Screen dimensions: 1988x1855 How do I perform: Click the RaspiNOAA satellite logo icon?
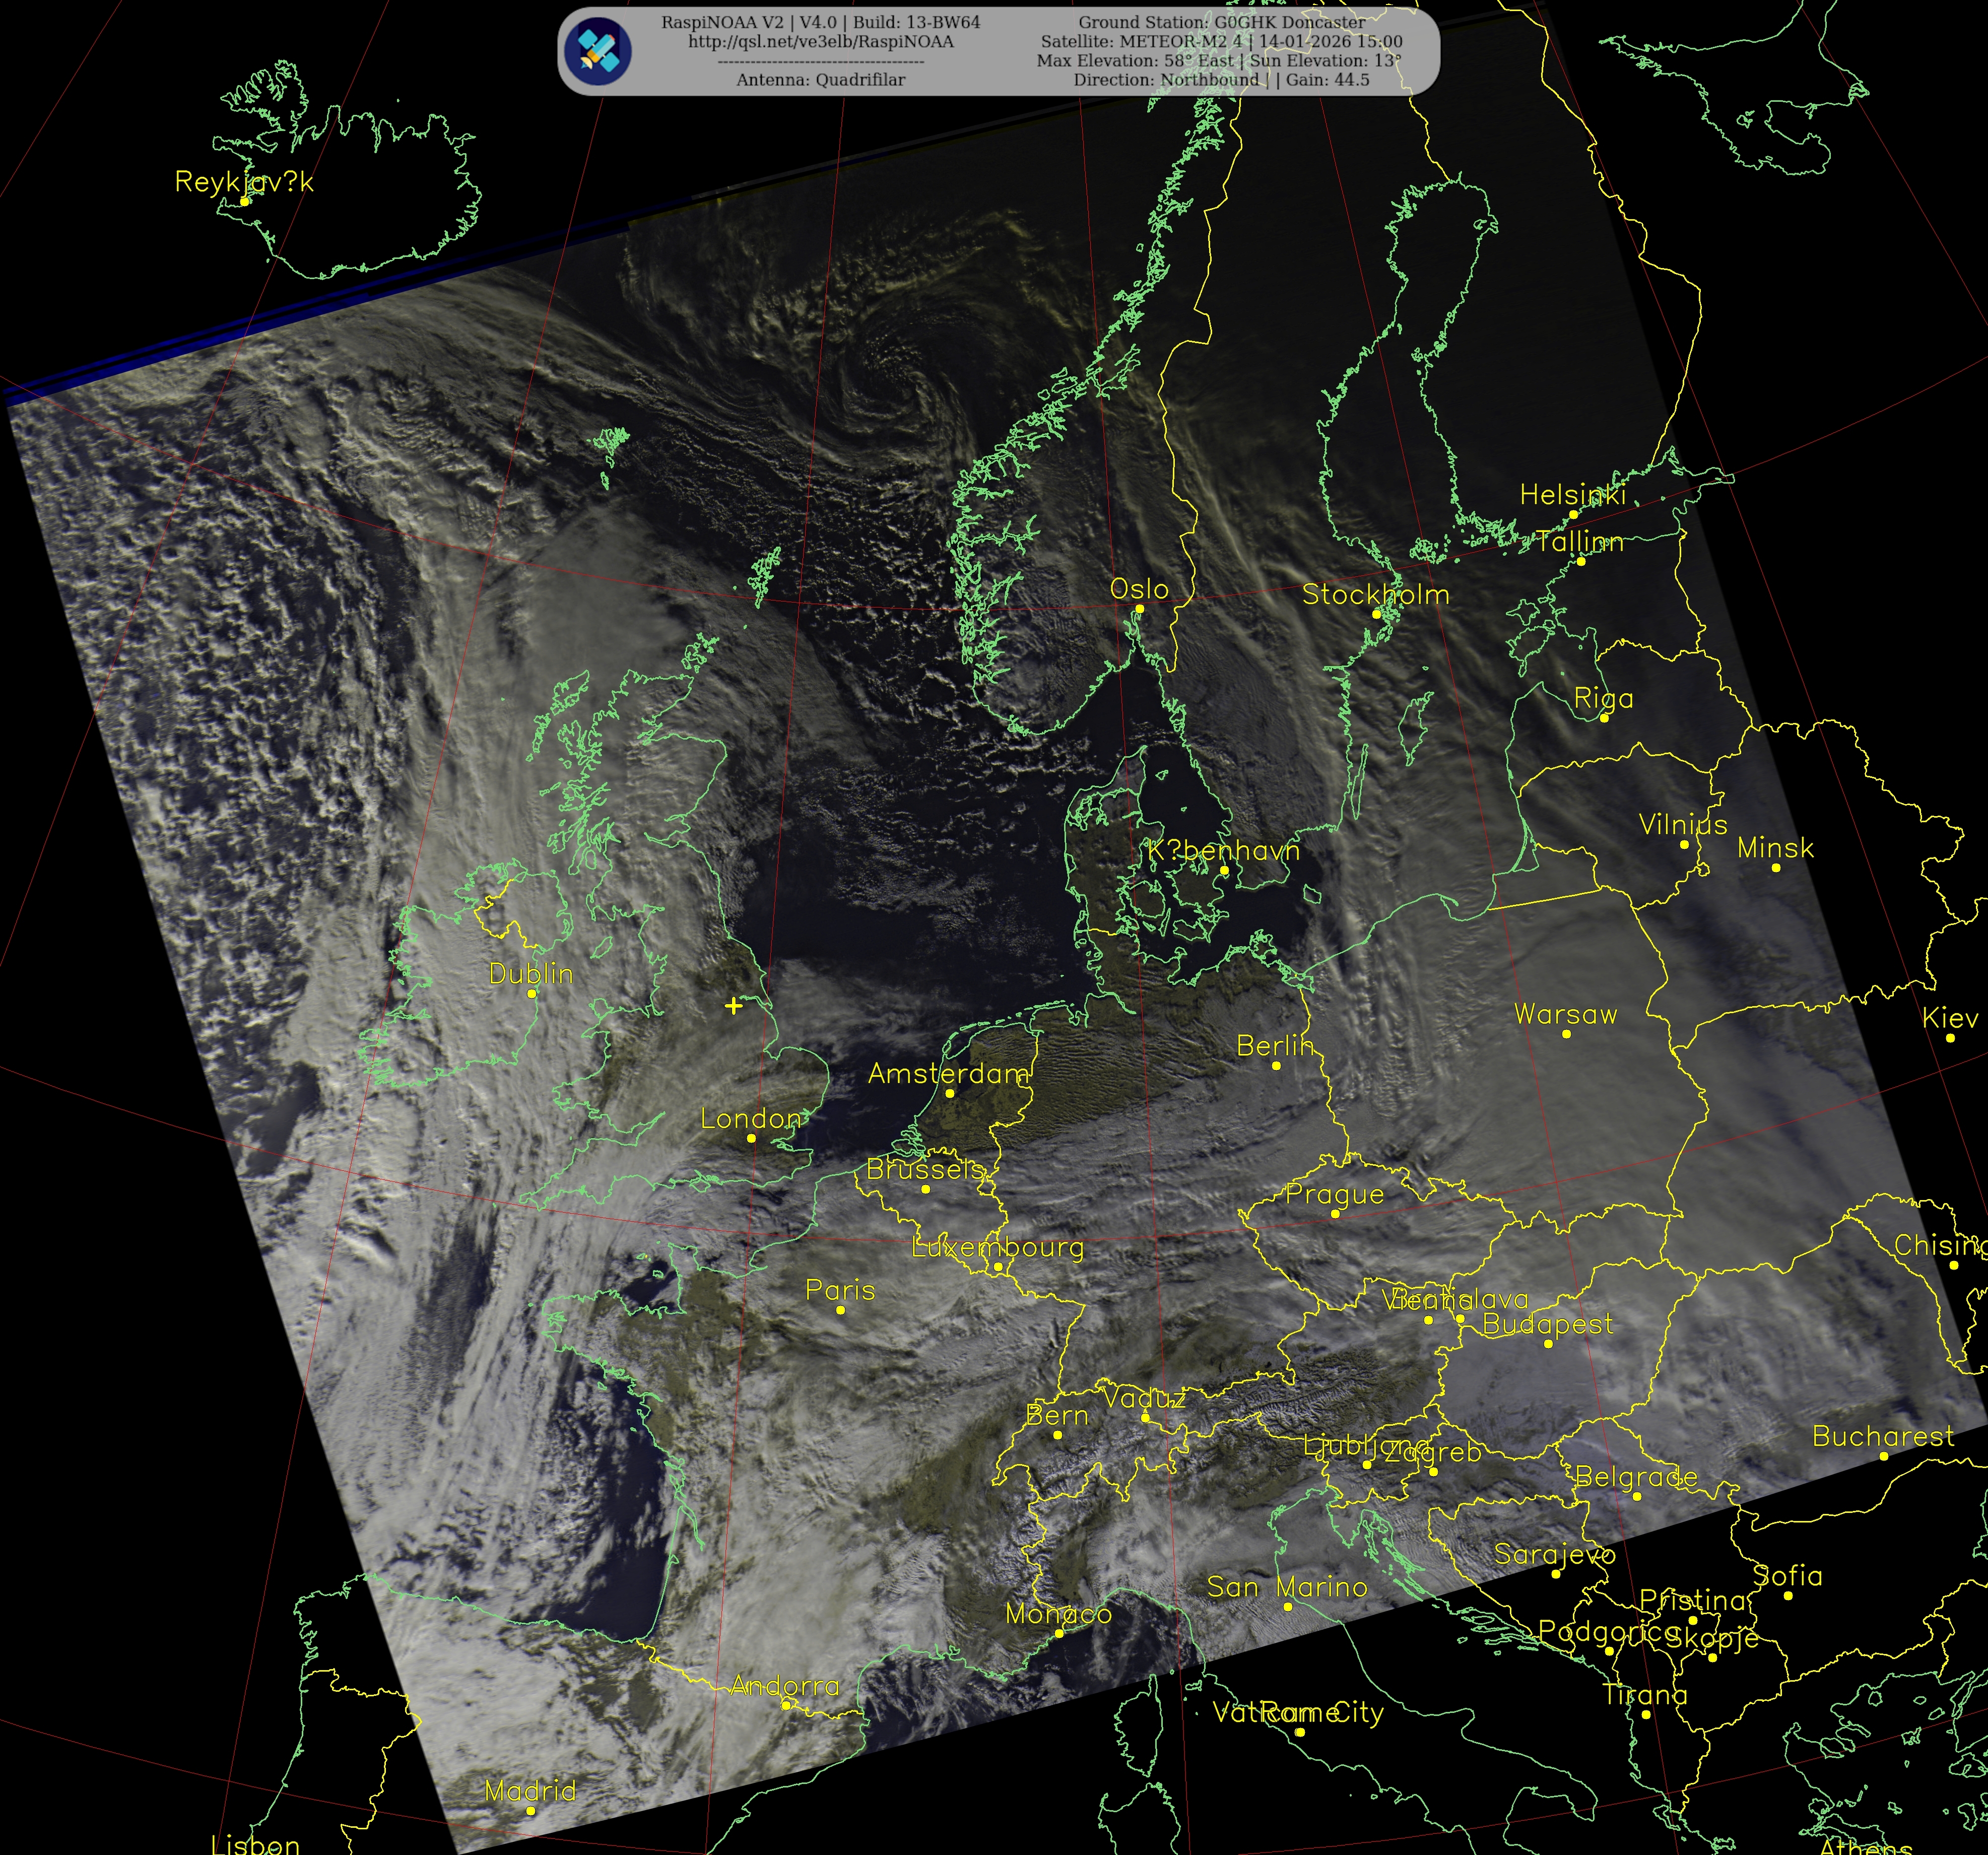[x=597, y=50]
